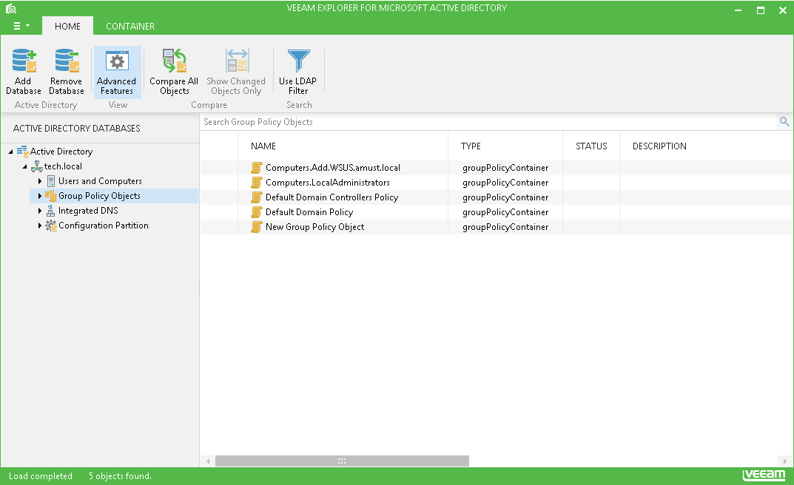Click the Default Domain Policy icon
Viewport: 794px width, 485px height.
257,212
